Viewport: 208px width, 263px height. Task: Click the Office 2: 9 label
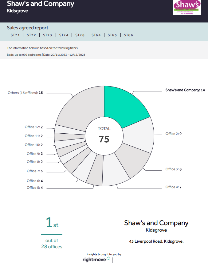point(173,134)
